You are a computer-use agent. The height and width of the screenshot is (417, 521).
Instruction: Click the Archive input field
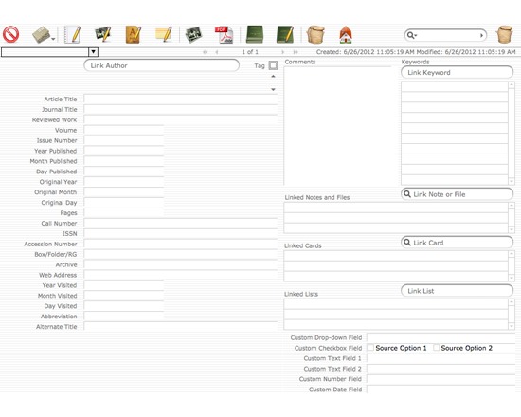[x=181, y=264]
